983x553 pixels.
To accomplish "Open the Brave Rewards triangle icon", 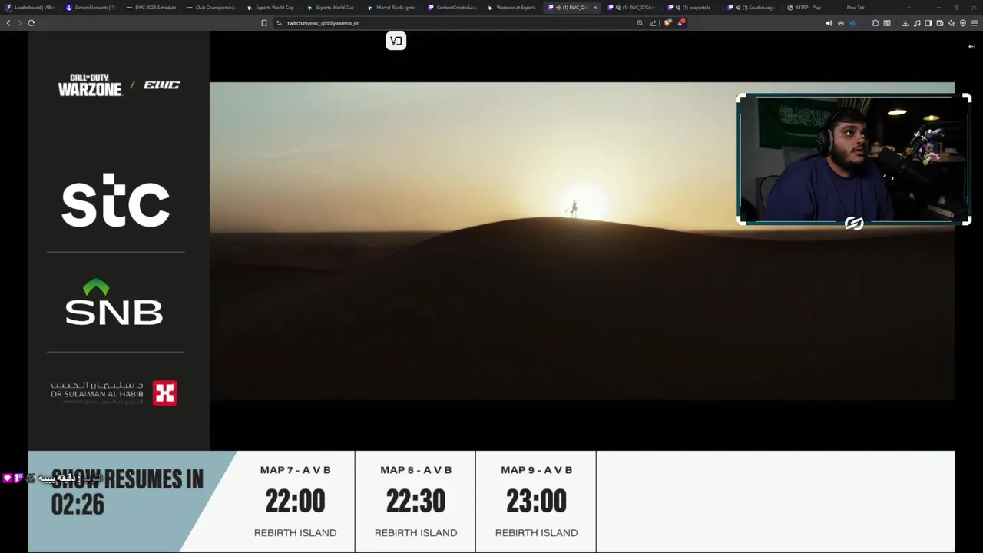I will coord(680,23).
